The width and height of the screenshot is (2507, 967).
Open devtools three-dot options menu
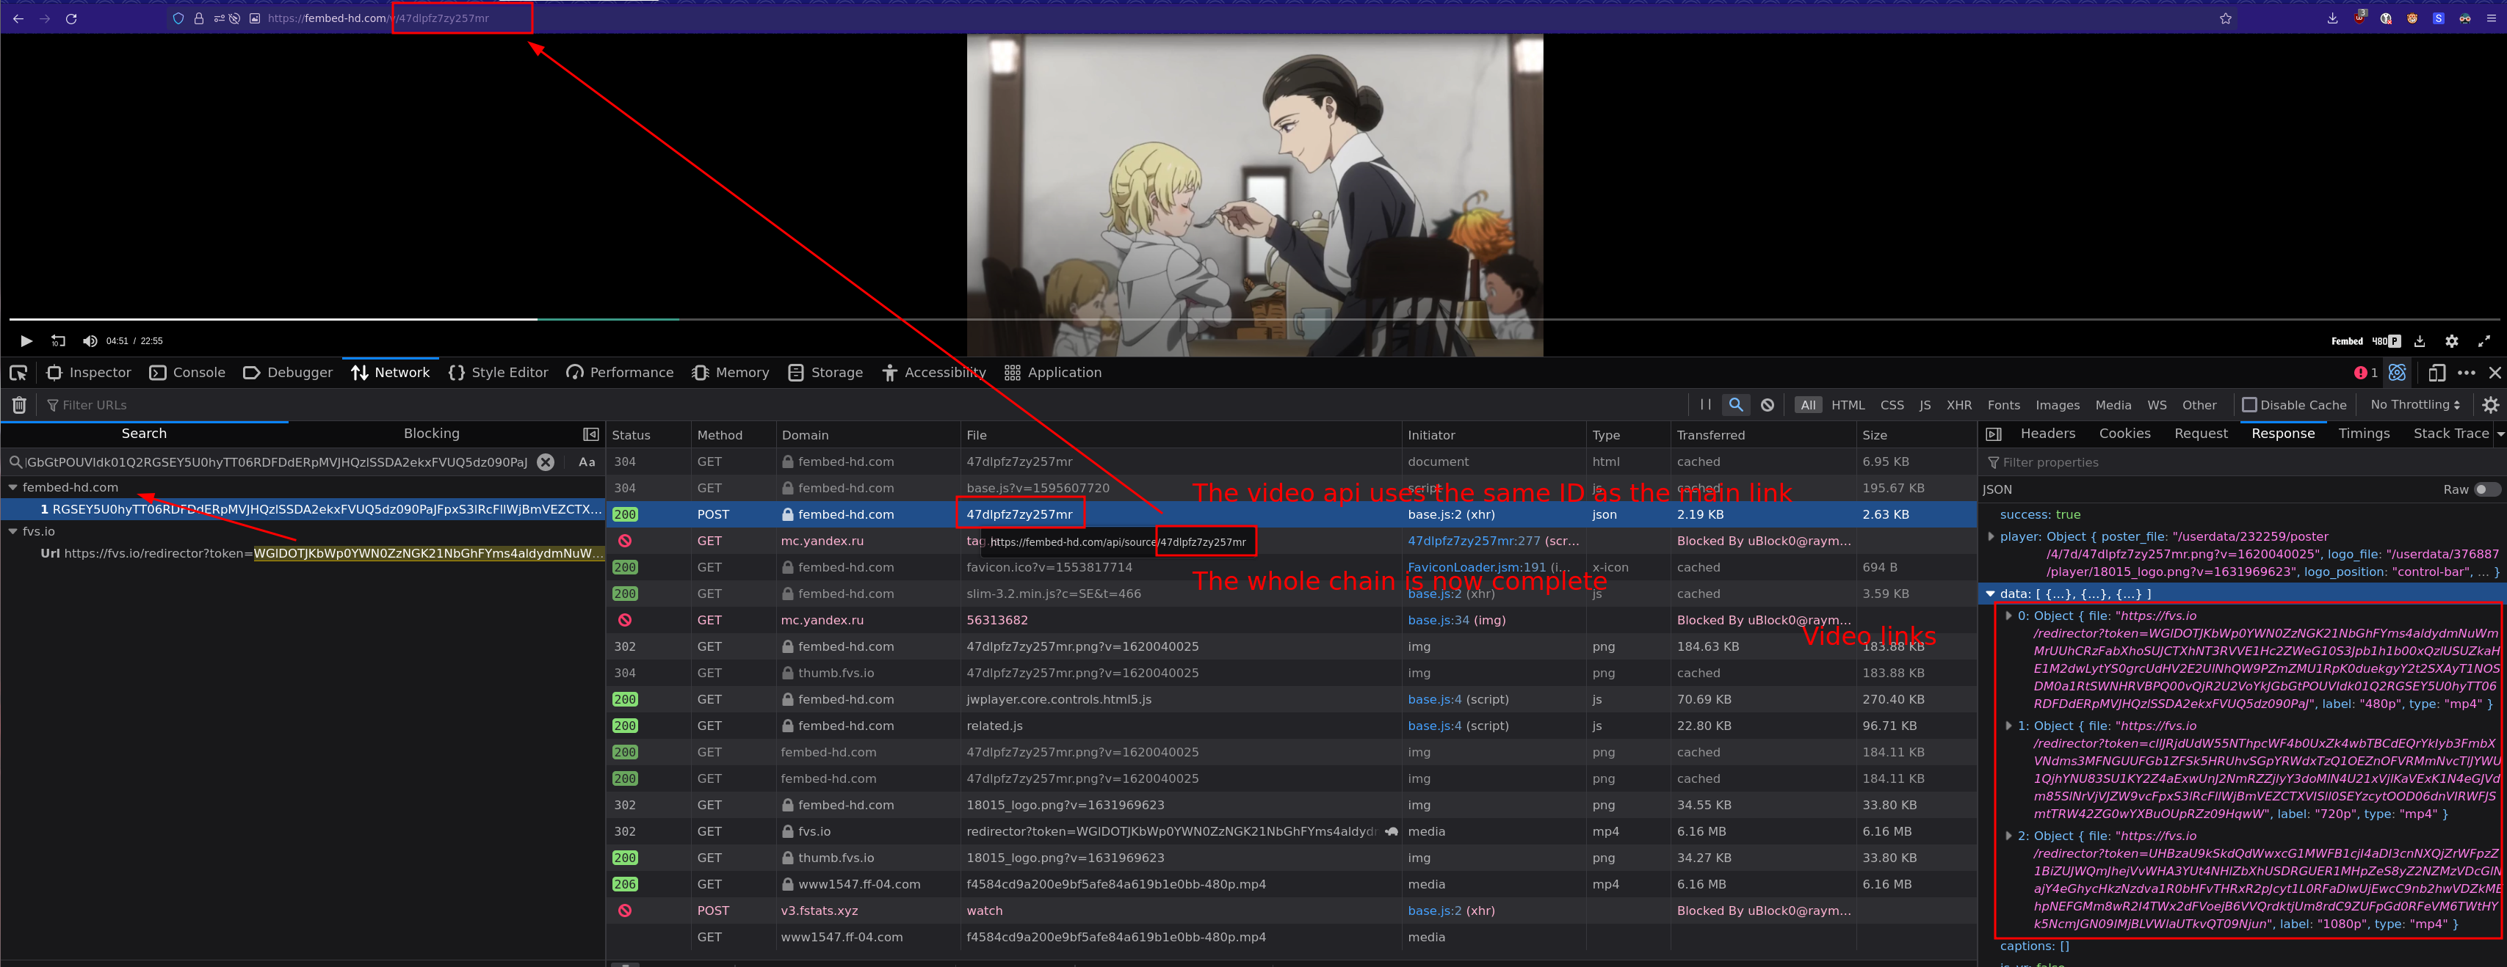tap(2466, 373)
